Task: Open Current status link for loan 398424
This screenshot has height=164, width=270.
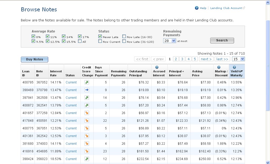Action: [x=71, y=159]
